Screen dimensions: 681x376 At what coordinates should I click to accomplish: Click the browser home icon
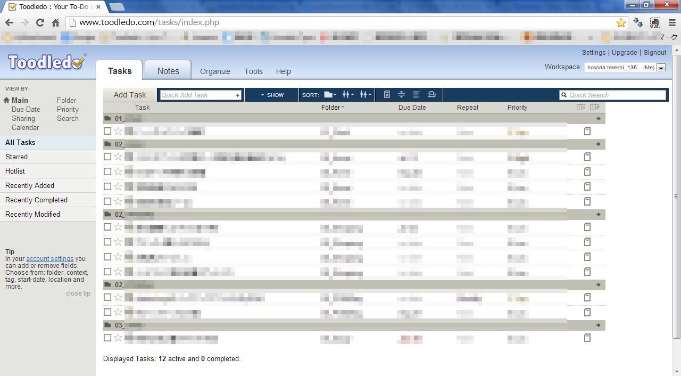pyautogui.click(x=55, y=22)
